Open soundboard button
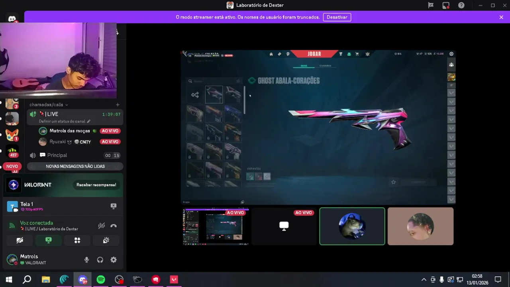510x287 pixels. (x=106, y=240)
